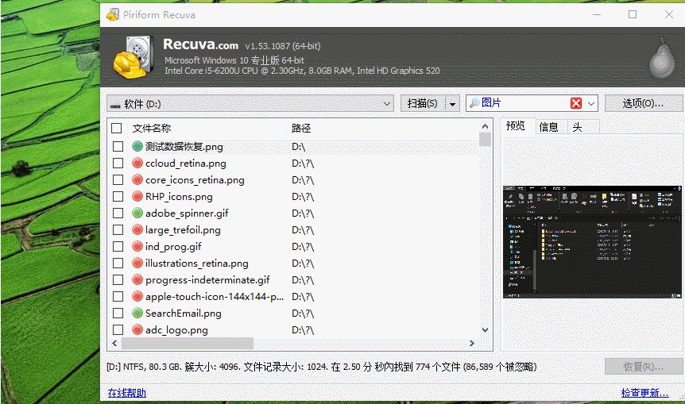Check the box for large_trefoil.png
The width and height of the screenshot is (685, 404).
pyautogui.click(x=118, y=229)
